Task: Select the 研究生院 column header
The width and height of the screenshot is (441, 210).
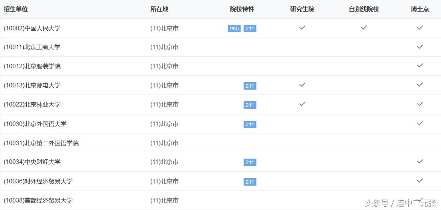Action: (302, 9)
